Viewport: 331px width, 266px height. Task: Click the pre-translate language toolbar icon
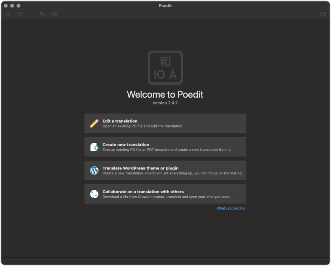42,14
